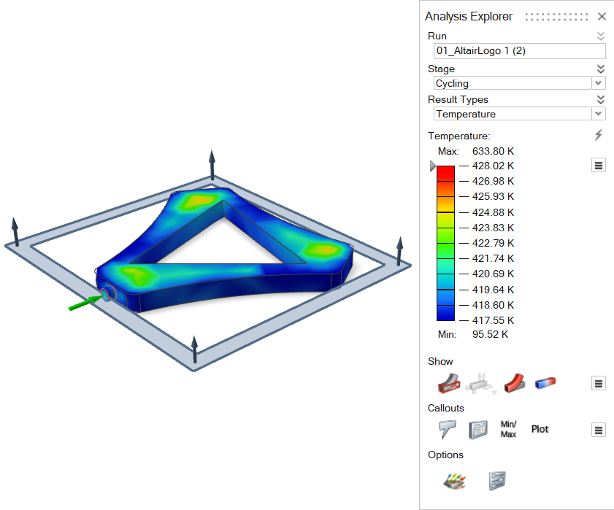The image size is (614, 510).
Task: Click the green band of the legend
Action: tap(445, 235)
